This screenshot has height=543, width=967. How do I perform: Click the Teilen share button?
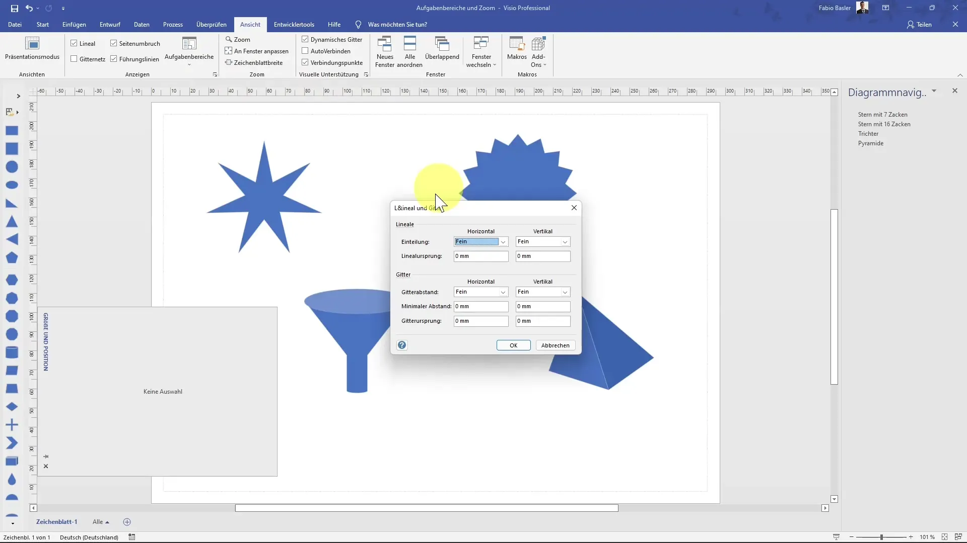pyautogui.click(x=919, y=24)
